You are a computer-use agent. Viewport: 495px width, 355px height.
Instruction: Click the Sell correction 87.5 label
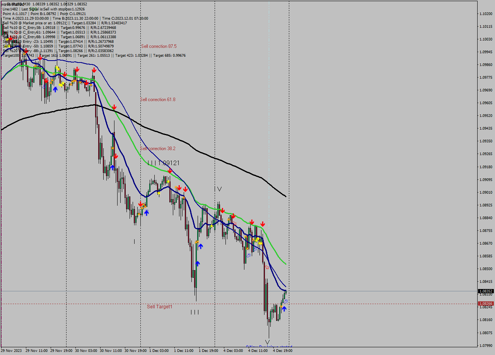(x=159, y=46)
